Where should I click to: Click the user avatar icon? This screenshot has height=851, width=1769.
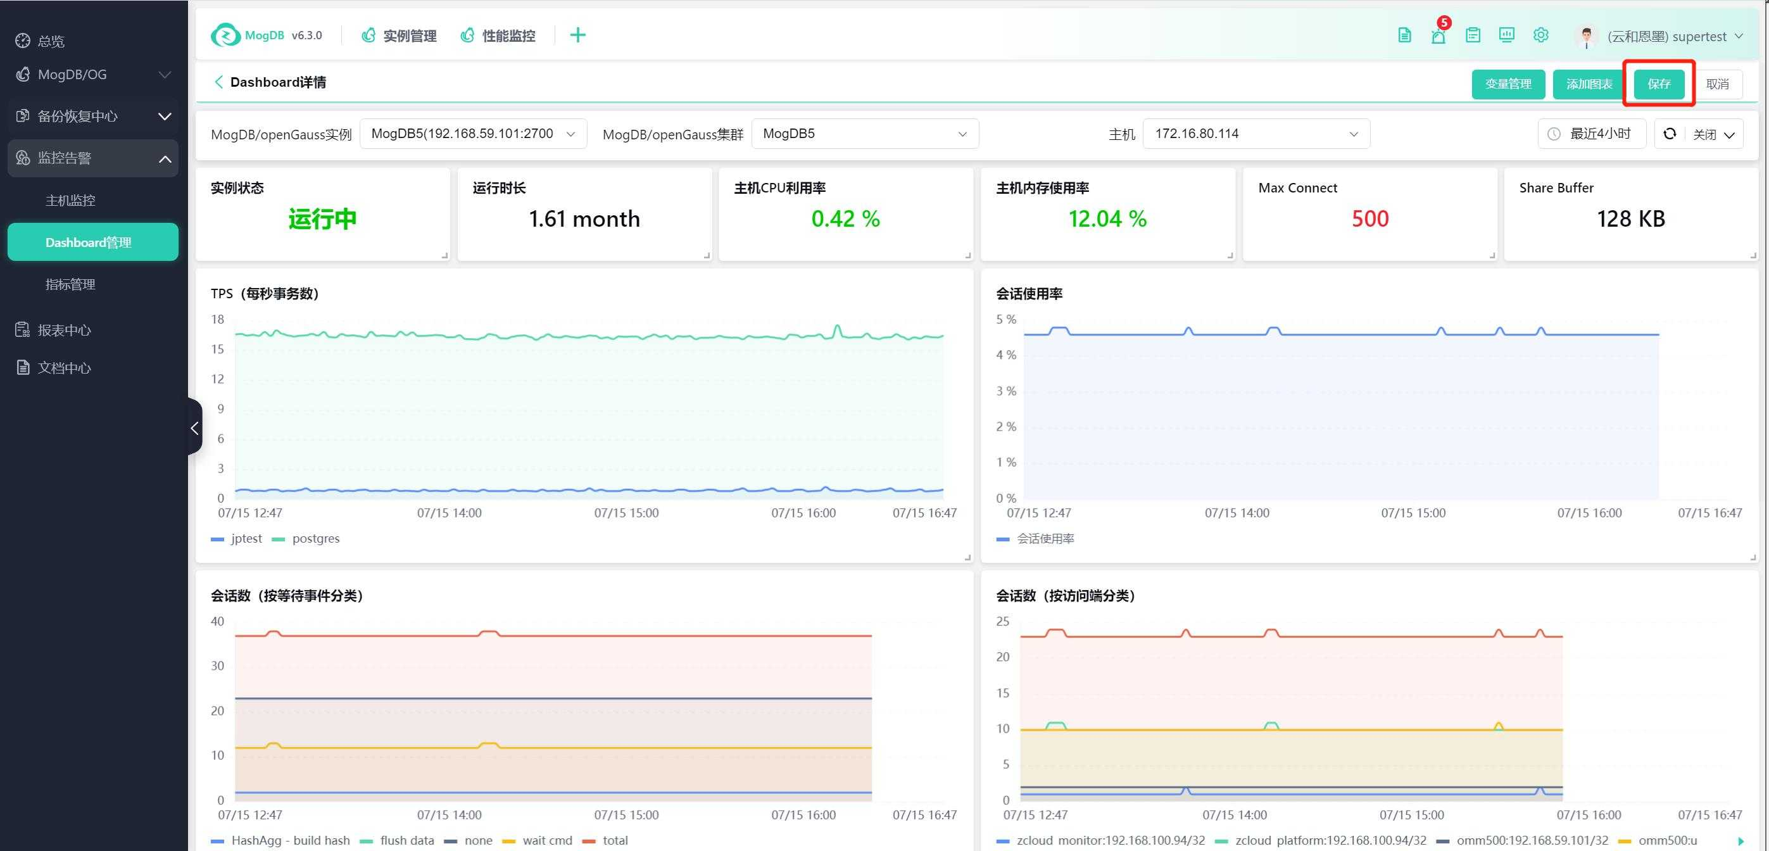pyautogui.click(x=1586, y=36)
